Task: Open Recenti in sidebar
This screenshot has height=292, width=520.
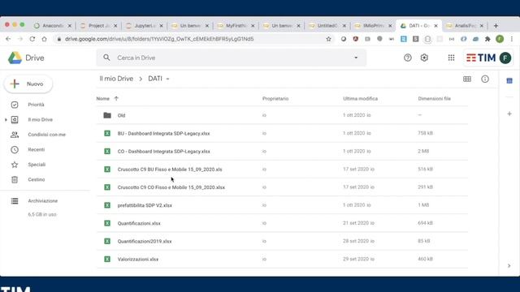Action: 36,149
